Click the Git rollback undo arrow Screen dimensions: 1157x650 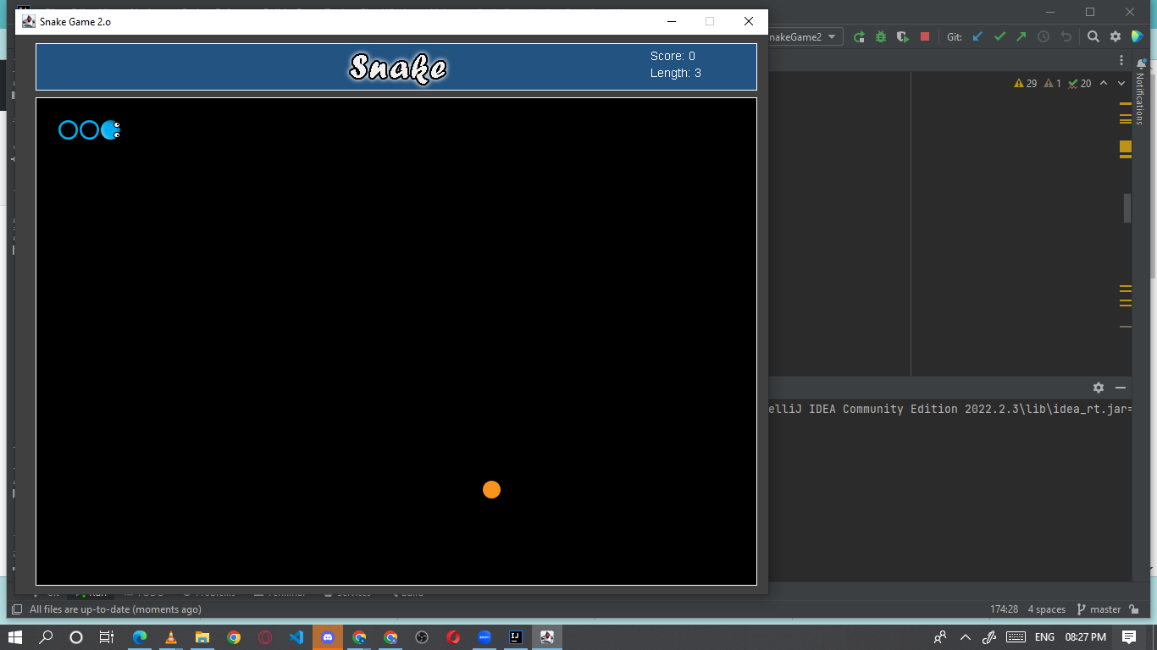(x=1066, y=36)
